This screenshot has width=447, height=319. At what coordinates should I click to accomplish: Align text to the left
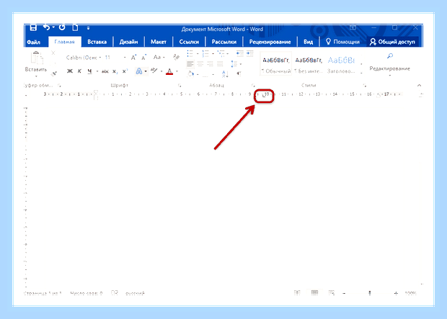190,64
